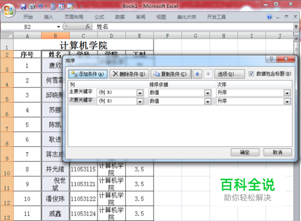Switch to the 审阅 ribbon tab

[x=140, y=17]
